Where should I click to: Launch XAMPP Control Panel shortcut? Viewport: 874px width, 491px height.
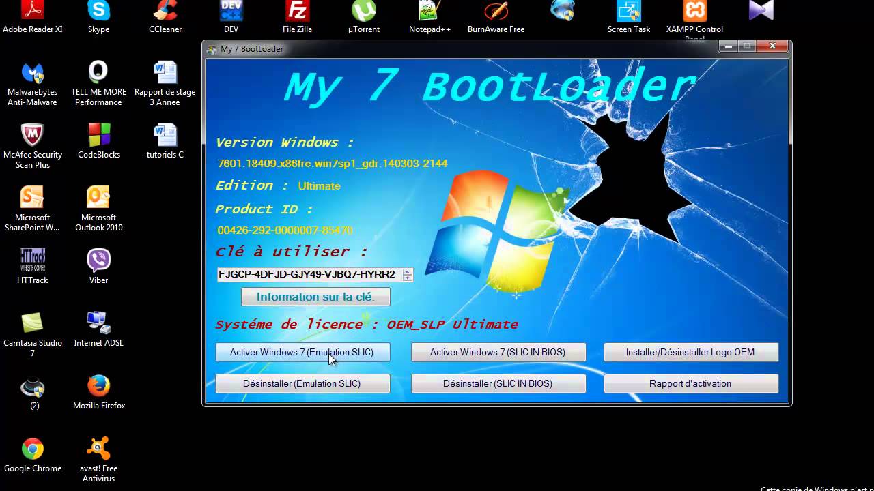tap(694, 19)
